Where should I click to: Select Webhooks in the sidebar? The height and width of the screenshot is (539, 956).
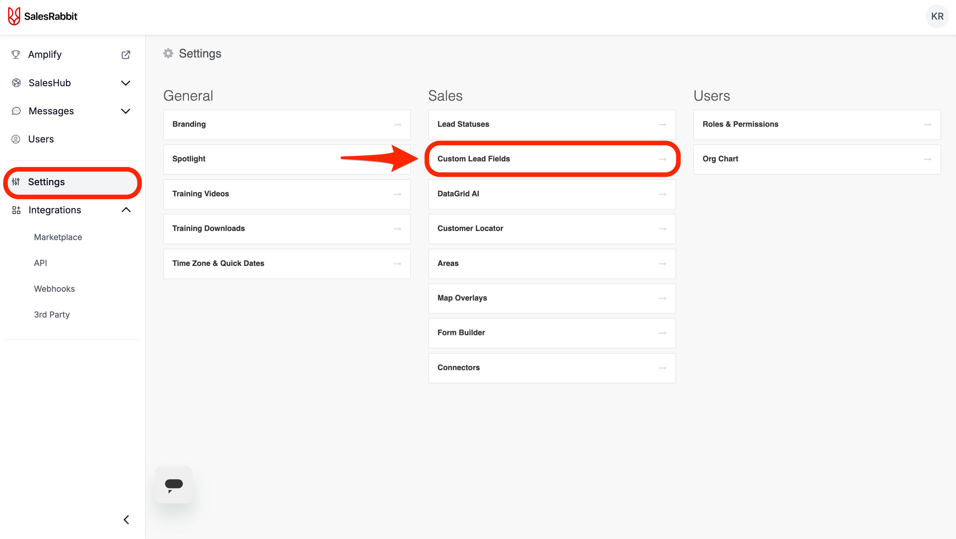54,289
